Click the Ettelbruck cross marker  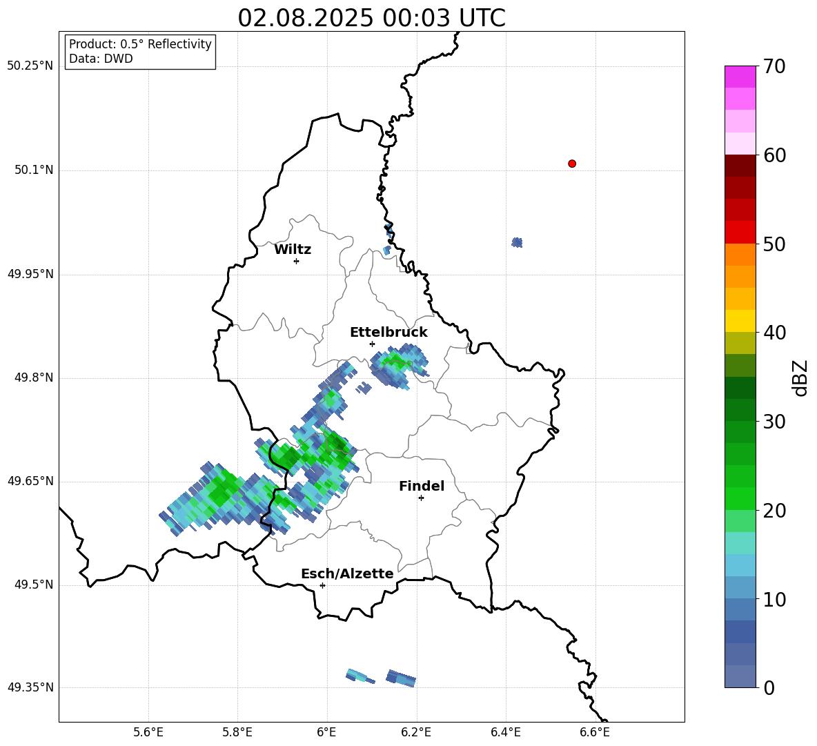coord(372,344)
